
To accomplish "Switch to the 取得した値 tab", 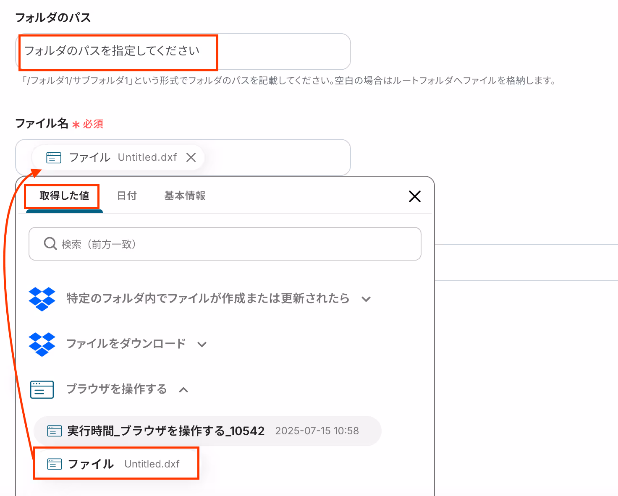I will pos(64,196).
